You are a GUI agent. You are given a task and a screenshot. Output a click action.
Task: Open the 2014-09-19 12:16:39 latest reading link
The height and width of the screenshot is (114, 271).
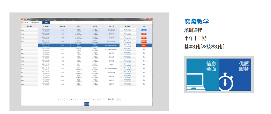point(128,30)
